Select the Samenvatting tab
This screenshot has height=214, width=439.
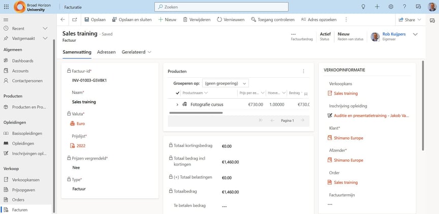pos(77,52)
